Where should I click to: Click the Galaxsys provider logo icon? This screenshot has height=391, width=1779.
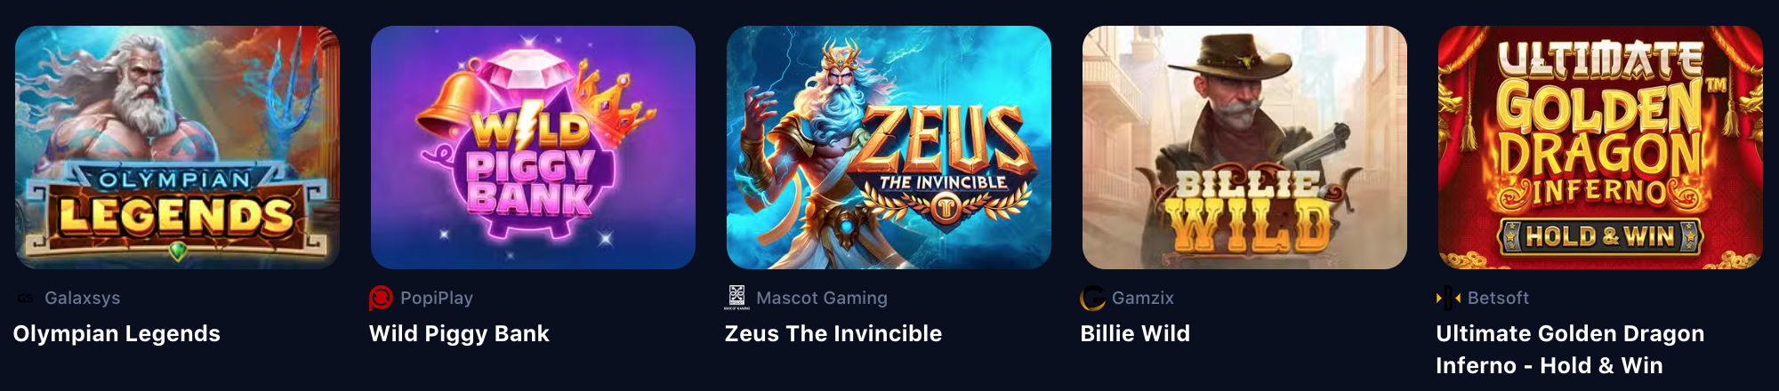tap(25, 299)
